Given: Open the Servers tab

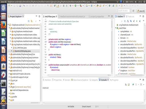Looking at the screenshot, I should click(x=66, y=80).
